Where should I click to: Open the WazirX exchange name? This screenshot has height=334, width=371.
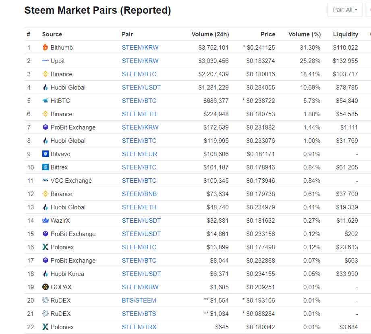click(x=60, y=220)
